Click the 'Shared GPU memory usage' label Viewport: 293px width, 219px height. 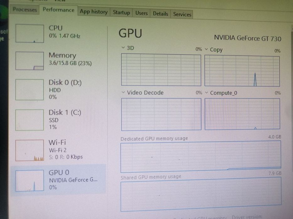click(x=151, y=177)
